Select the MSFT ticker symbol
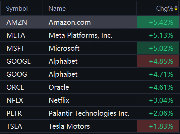This screenshot has height=134, width=180. click(x=15, y=48)
